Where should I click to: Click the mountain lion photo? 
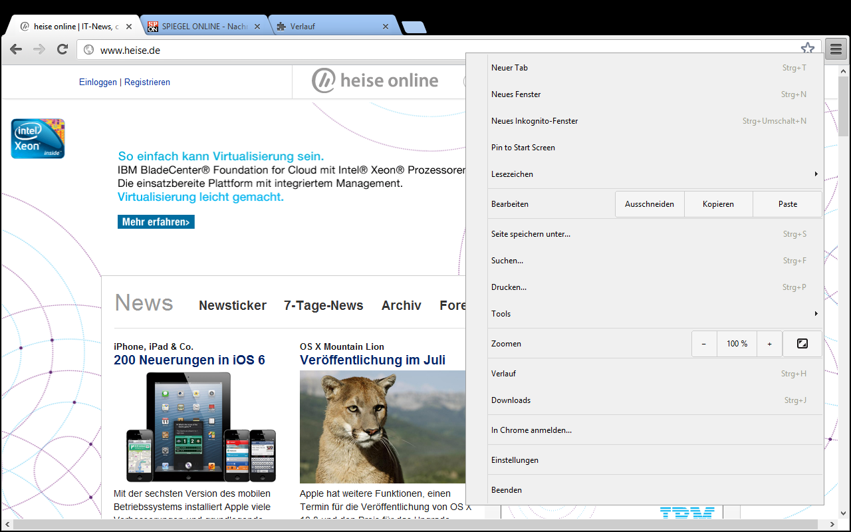point(383,427)
